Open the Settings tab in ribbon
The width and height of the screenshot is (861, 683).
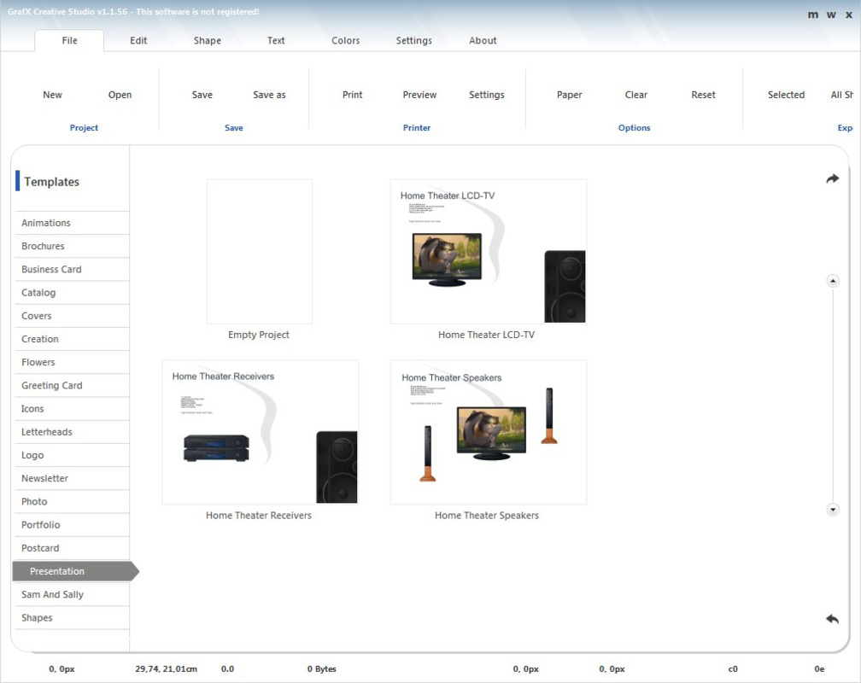coord(414,41)
